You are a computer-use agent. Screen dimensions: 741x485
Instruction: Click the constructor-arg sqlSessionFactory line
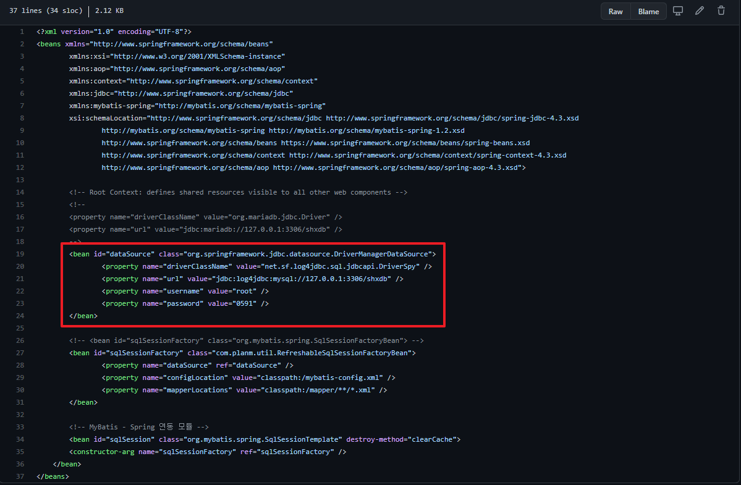tap(208, 452)
